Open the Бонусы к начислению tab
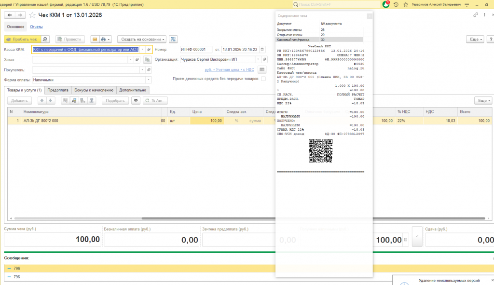Viewport: 494px width, 285px height. click(94, 90)
